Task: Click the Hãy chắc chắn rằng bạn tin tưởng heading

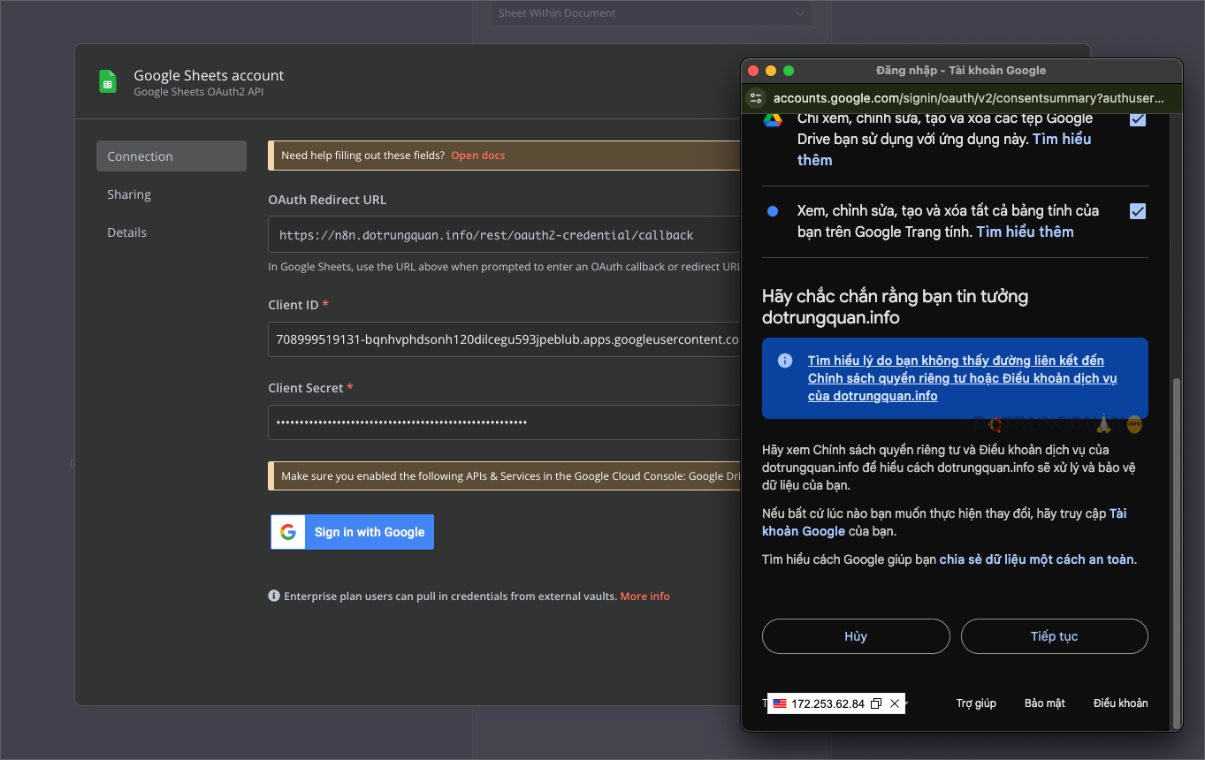Action: [895, 307]
